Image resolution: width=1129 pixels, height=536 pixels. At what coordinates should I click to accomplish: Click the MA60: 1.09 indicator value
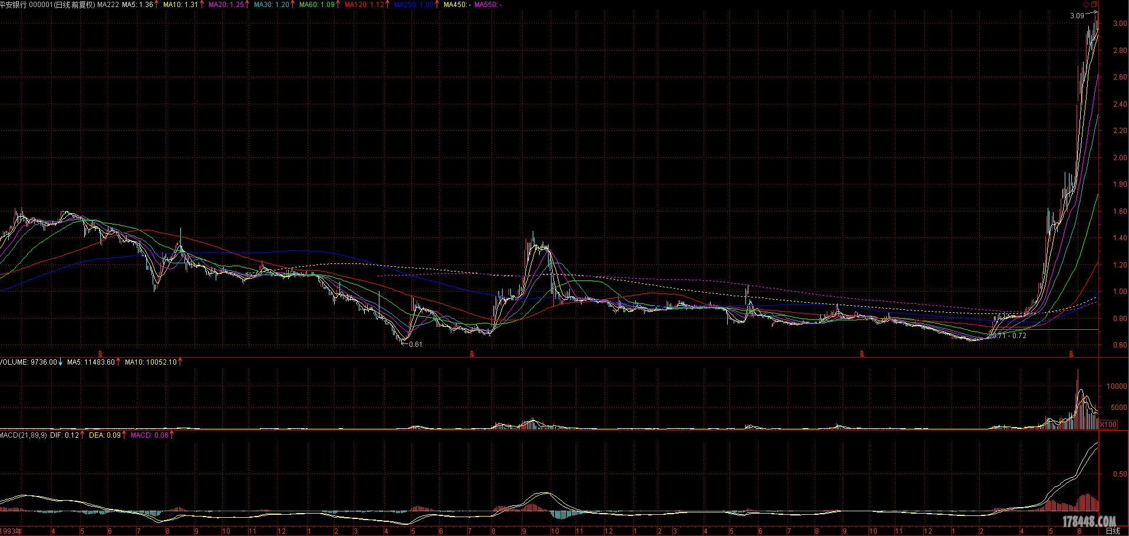coord(316,4)
